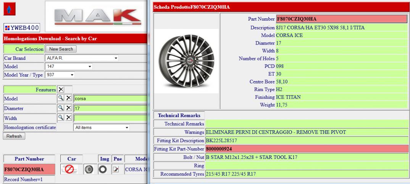410x184 pixels.
Task: Click the CORSA ICE model value
Action: tap(289, 35)
